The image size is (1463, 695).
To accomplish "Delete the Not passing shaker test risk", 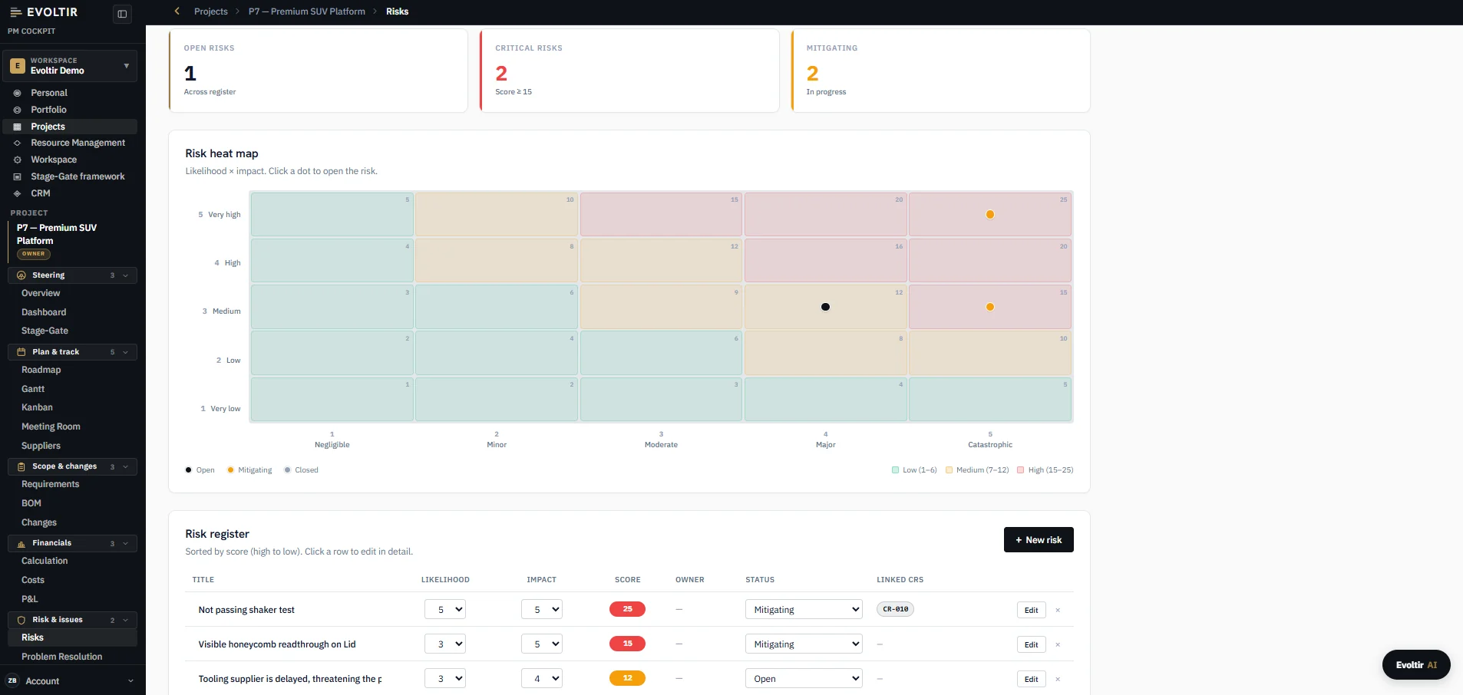I will tap(1058, 610).
